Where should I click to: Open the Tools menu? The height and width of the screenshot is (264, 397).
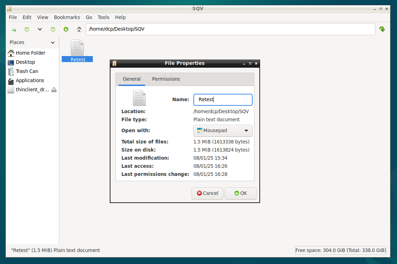[x=103, y=17]
